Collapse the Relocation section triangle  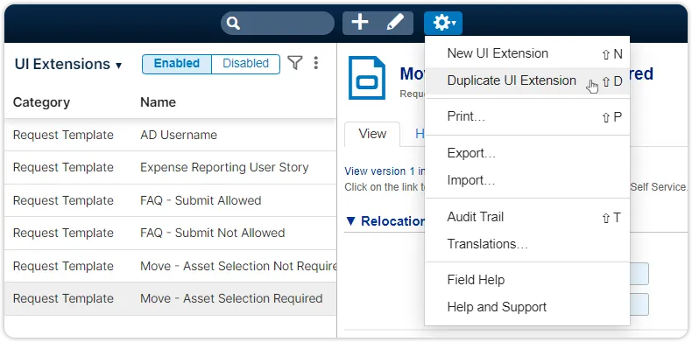tap(350, 220)
